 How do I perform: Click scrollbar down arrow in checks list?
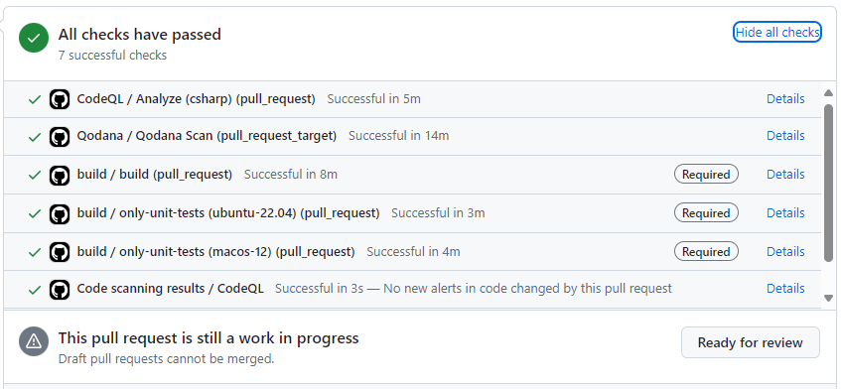pyautogui.click(x=829, y=298)
